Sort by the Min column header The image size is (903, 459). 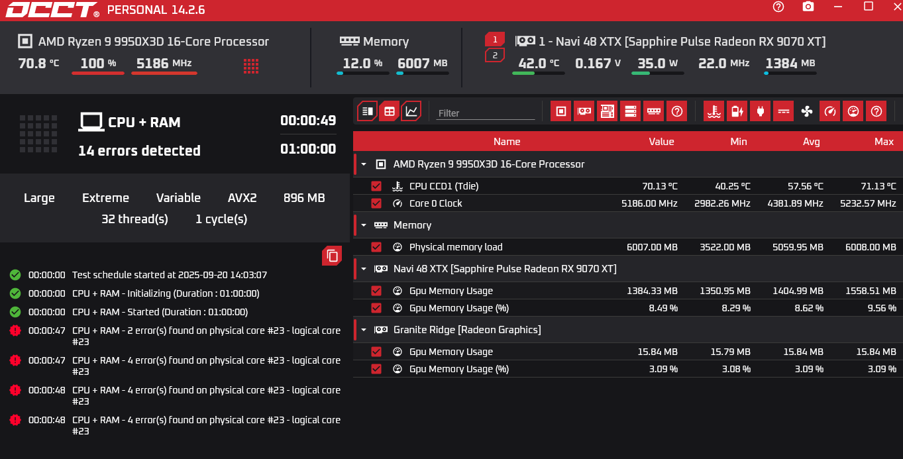(x=738, y=141)
